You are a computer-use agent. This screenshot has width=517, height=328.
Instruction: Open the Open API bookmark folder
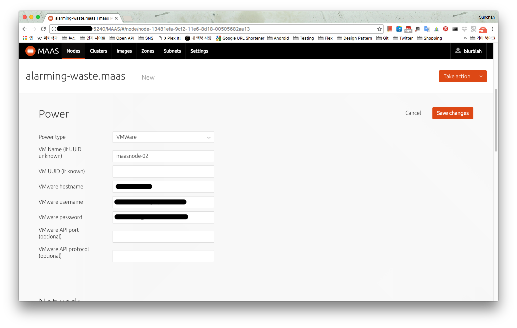click(122, 38)
